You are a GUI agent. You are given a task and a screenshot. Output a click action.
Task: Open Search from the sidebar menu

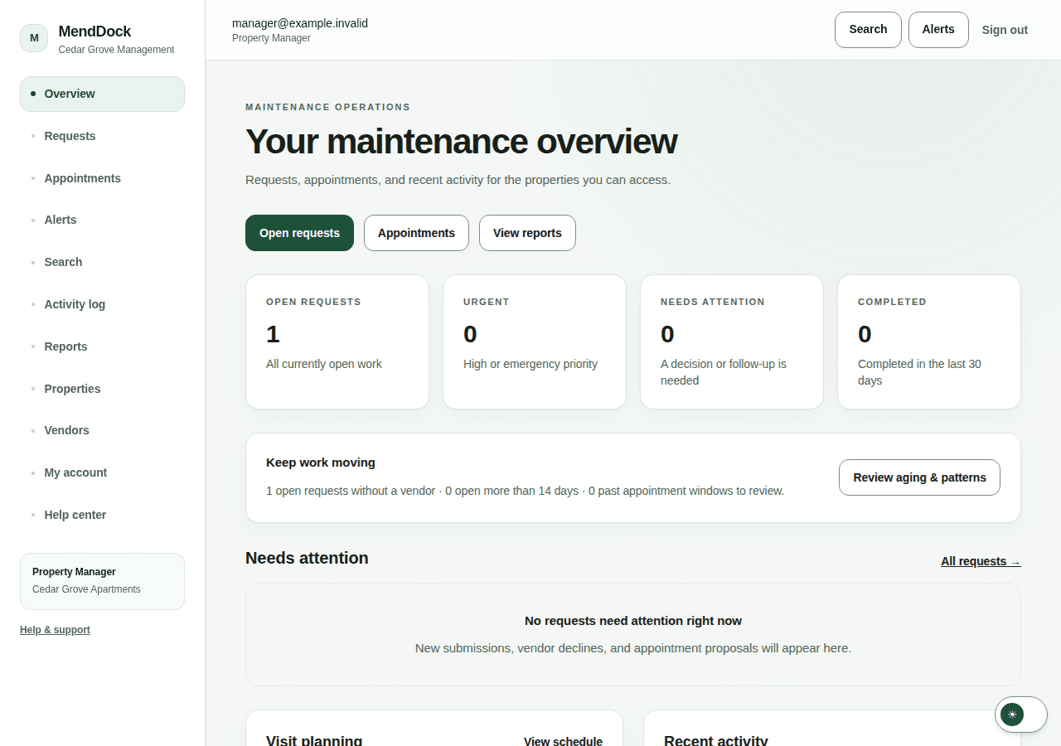tap(102, 262)
